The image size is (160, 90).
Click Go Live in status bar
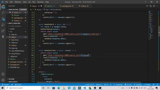tap(128, 84)
